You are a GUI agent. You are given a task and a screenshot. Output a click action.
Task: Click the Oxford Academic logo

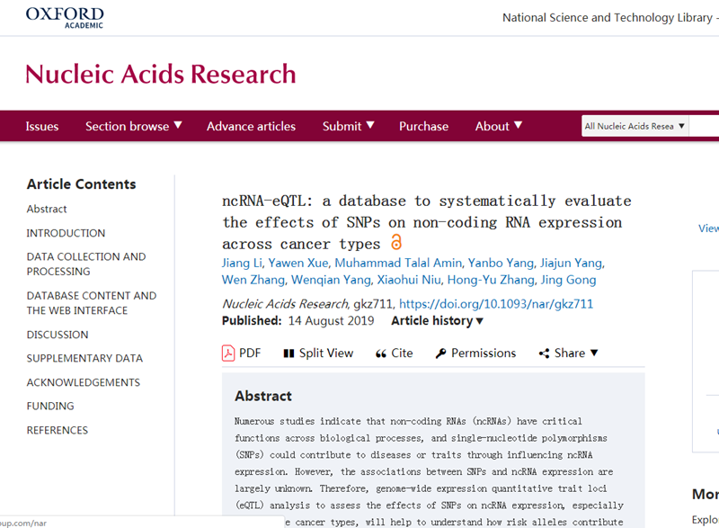[x=65, y=17]
